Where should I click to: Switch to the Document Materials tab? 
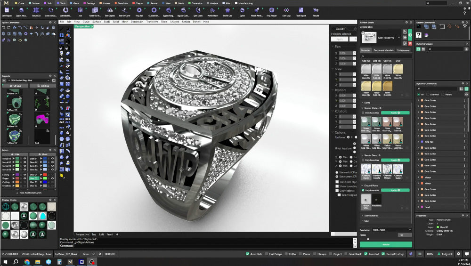coord(383,50)
